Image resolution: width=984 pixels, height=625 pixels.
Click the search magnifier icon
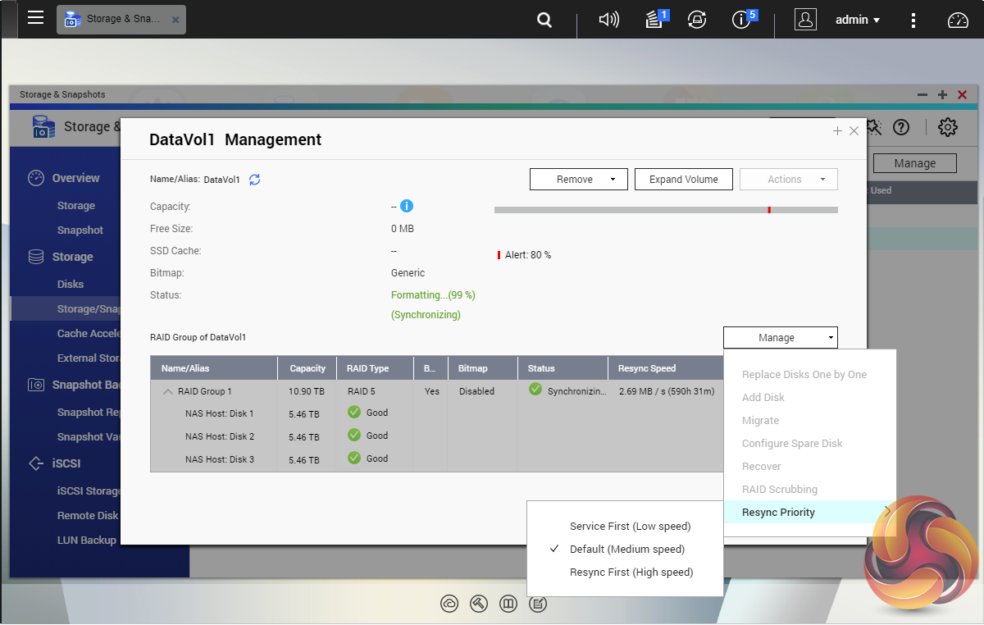click(x=544, y=21)
